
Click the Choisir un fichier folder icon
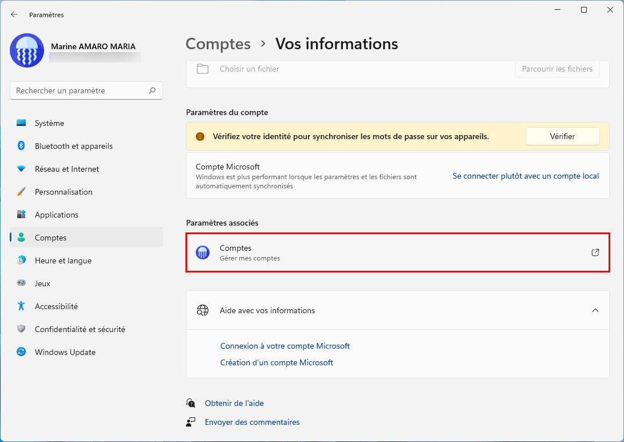click(203, 69)
